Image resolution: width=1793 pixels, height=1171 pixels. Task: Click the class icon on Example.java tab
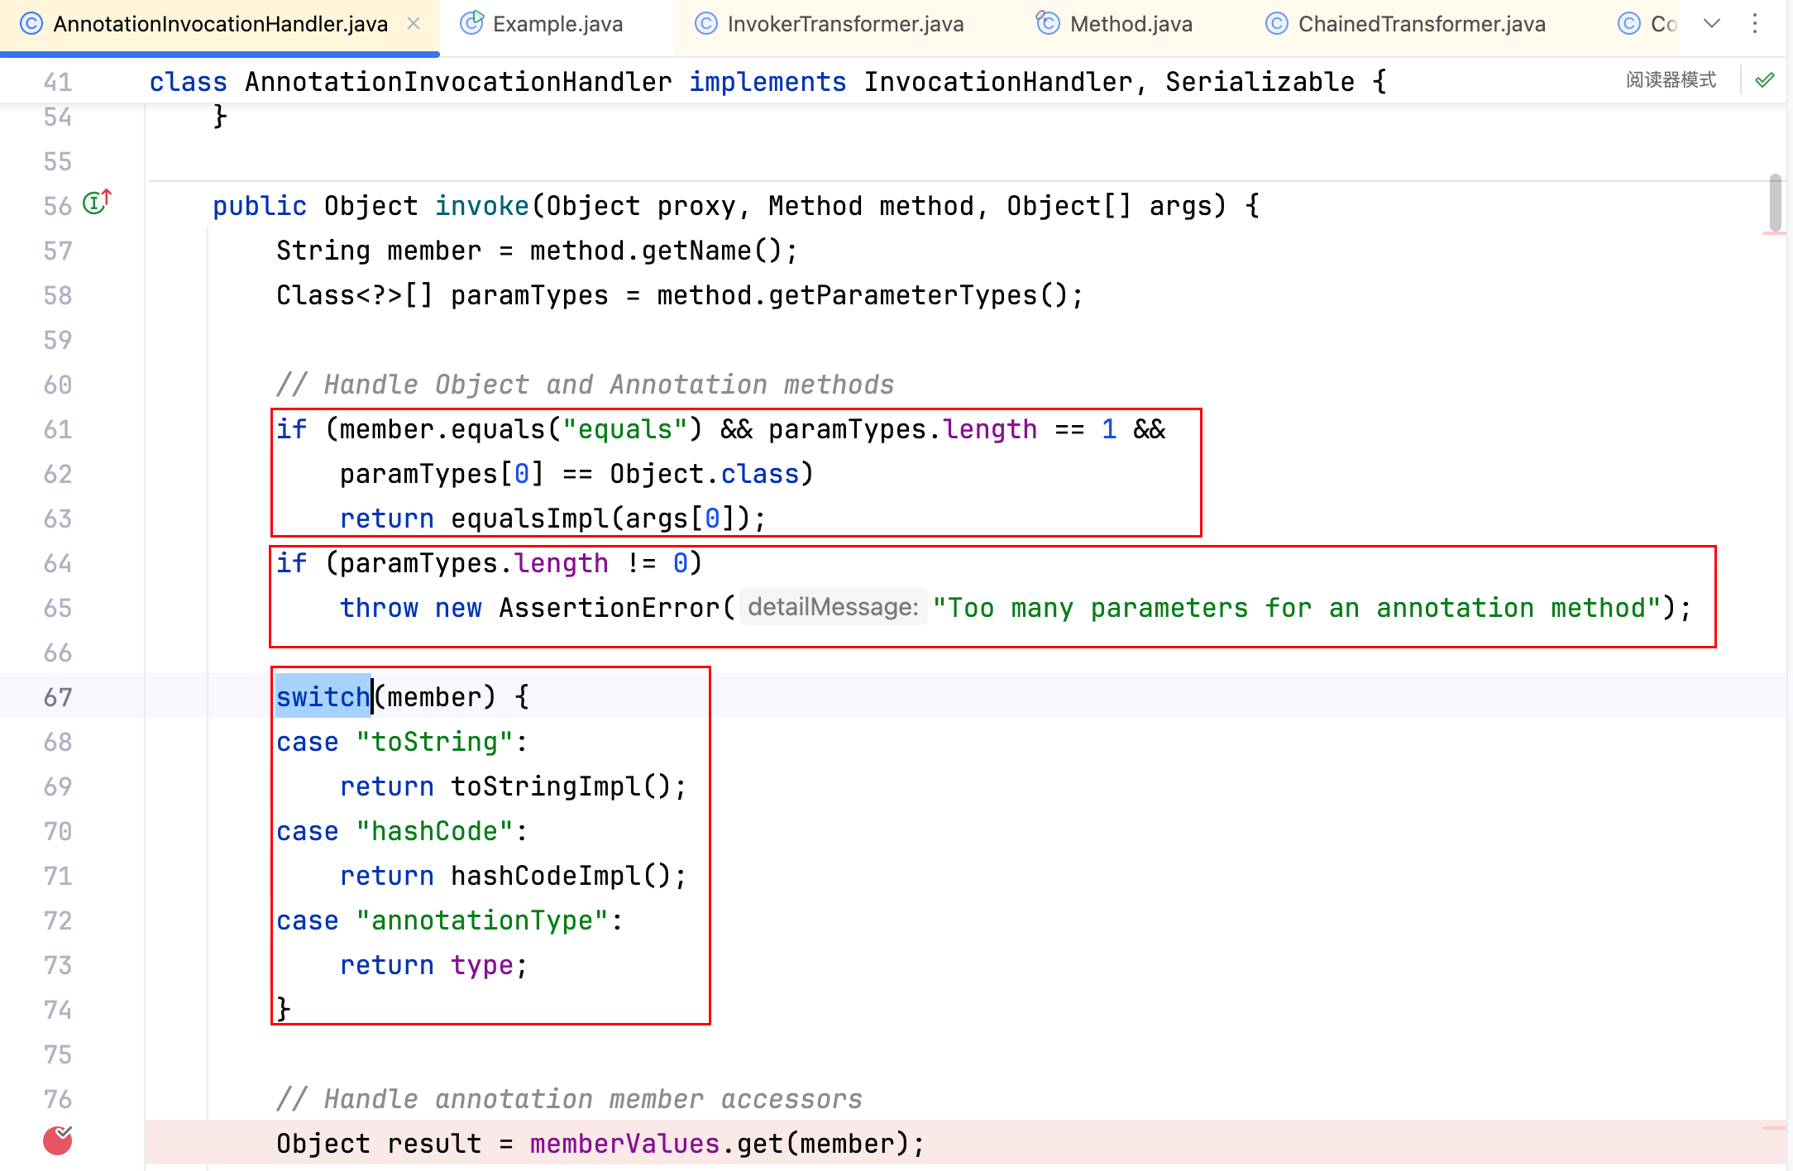[471, 23]
